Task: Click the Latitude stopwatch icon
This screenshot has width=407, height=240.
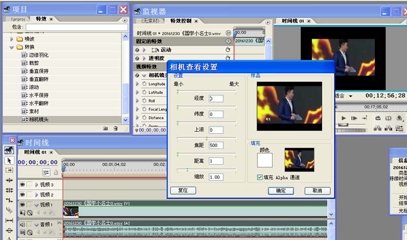Action: 144,92
